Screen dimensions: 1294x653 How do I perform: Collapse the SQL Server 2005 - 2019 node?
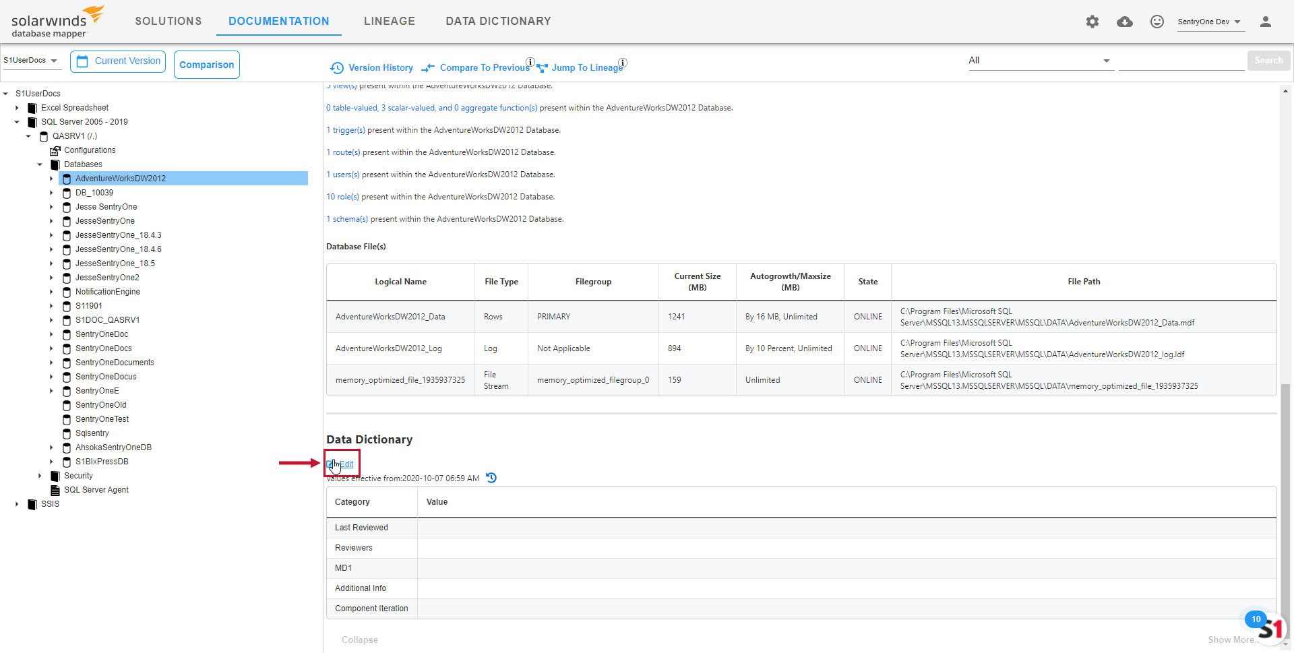tap(17, 122)
